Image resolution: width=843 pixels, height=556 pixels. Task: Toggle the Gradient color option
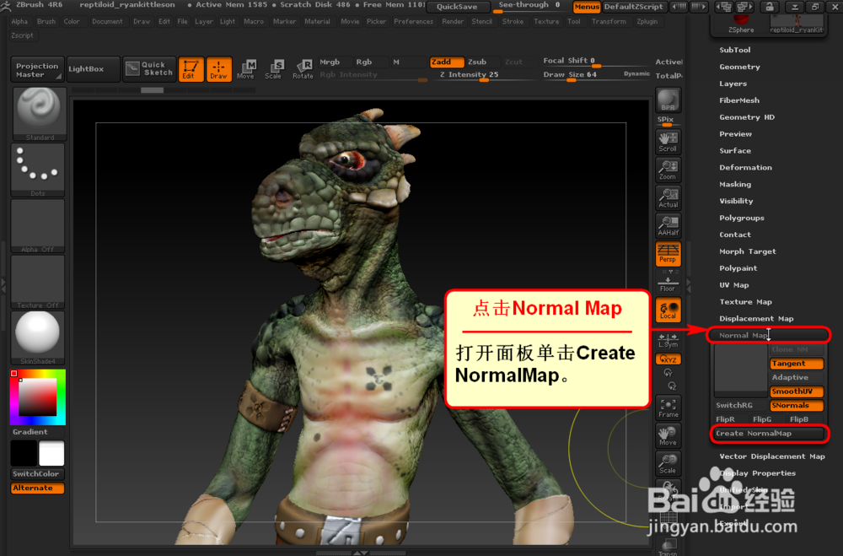point(38,432)
